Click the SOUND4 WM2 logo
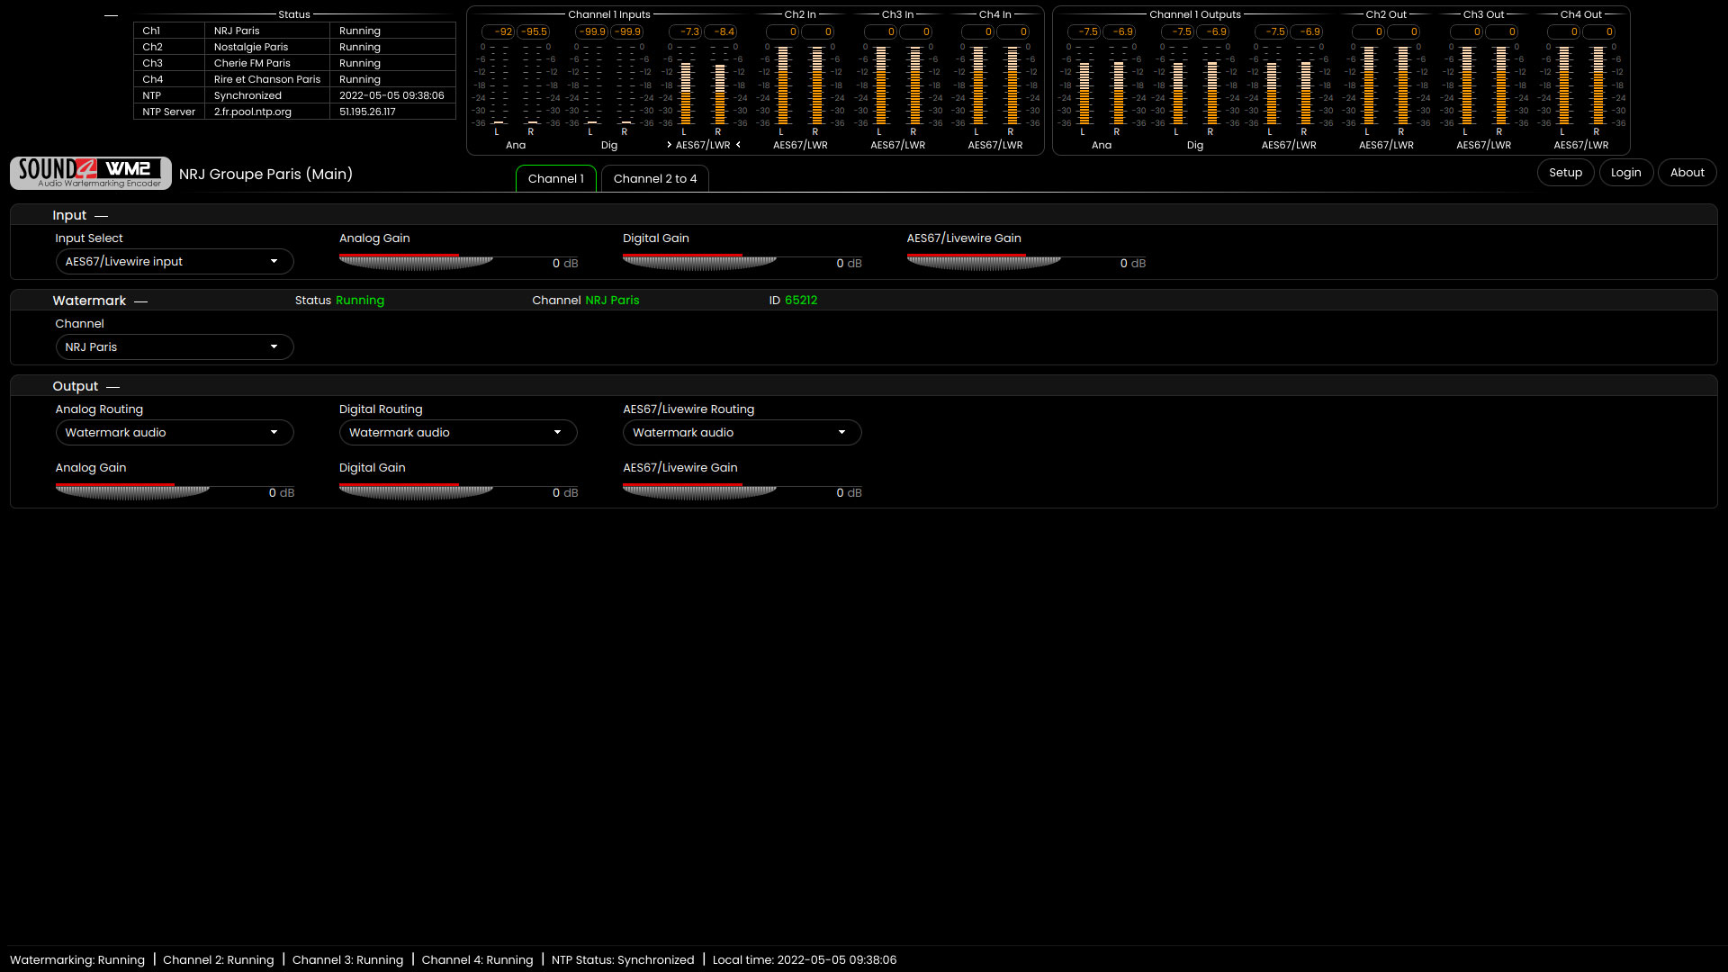The width and height of the screenshot is (1728, 972). pyautogui.click(x=90, y=173)
